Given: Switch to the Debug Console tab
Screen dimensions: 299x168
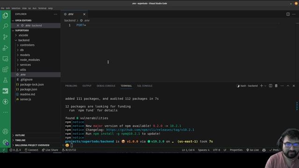Looking at the screenshot, I should click(x=106, y=86).
